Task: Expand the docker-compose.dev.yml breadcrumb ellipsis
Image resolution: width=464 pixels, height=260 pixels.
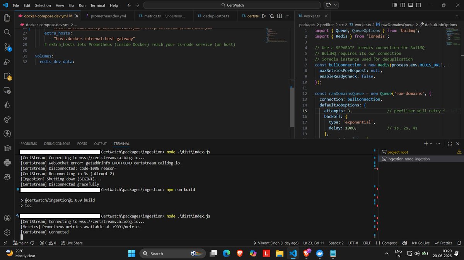Action: pos(76,24)
